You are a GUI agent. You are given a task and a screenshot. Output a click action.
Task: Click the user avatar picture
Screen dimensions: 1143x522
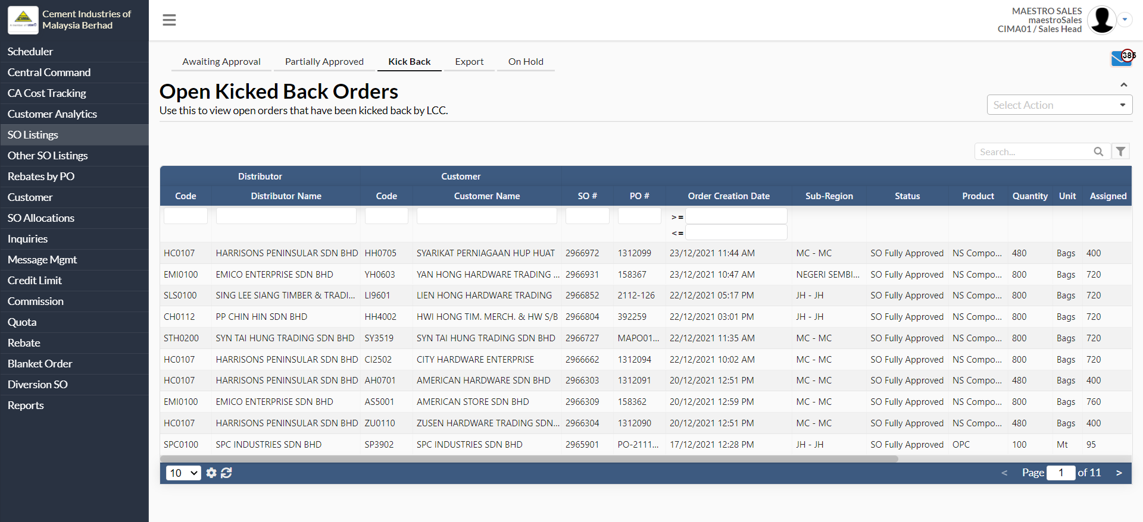click(1101, 20)
